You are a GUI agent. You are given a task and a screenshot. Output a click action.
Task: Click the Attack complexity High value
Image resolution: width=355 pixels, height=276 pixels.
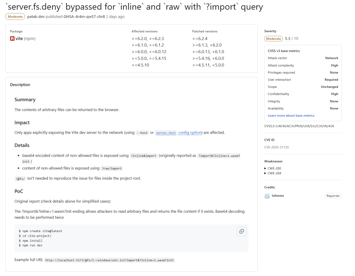coord(334,65)
